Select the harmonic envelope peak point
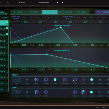 [x=47, y=54]
